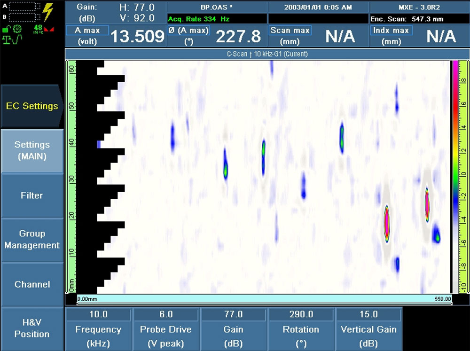Select the Settings (MAIN) submenu
The height and width of the screenshot is (351, 470).
coord(31,150)
